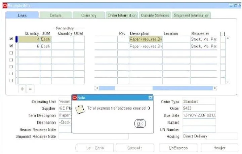Click the Quantity field showing 6
This screenshot has width=242, height=154.
[x=29, y=46]
